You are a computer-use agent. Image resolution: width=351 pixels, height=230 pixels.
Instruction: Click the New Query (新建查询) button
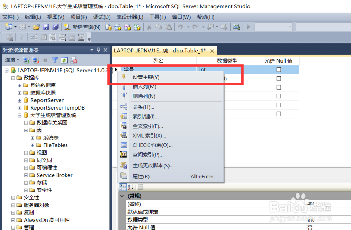(82, 27)
